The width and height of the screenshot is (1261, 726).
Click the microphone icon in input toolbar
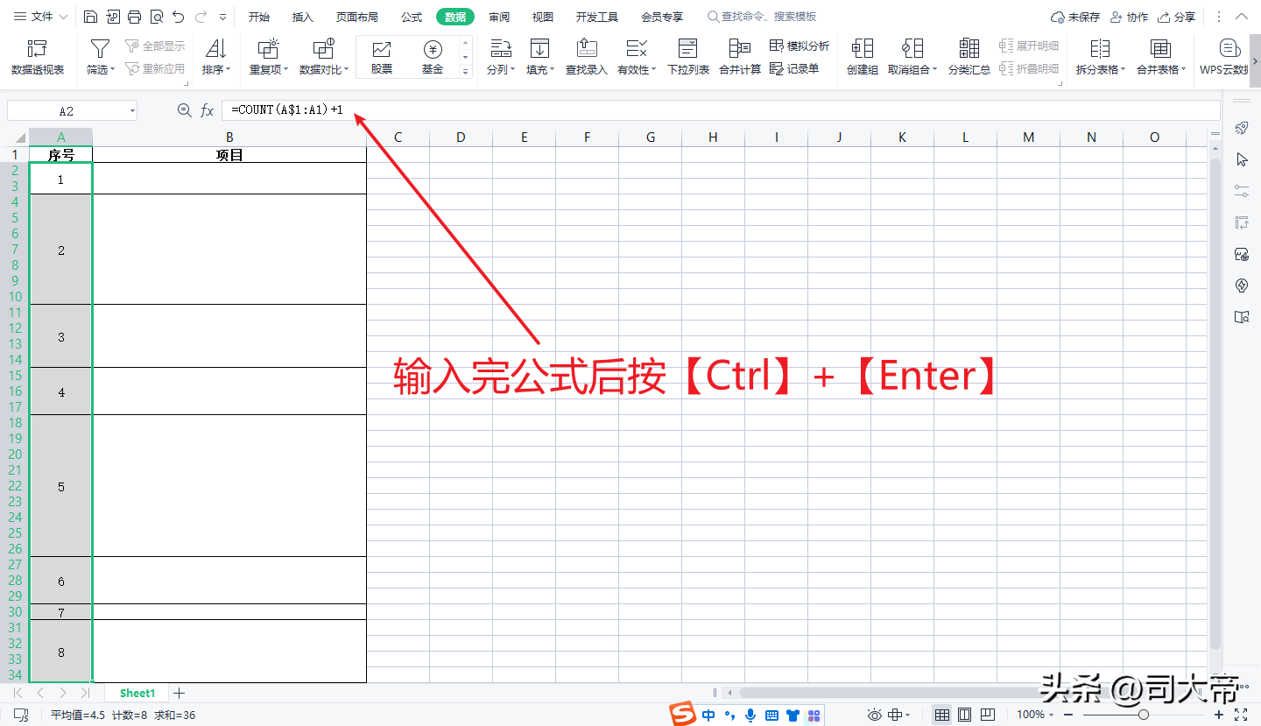(x=750, y=715)
